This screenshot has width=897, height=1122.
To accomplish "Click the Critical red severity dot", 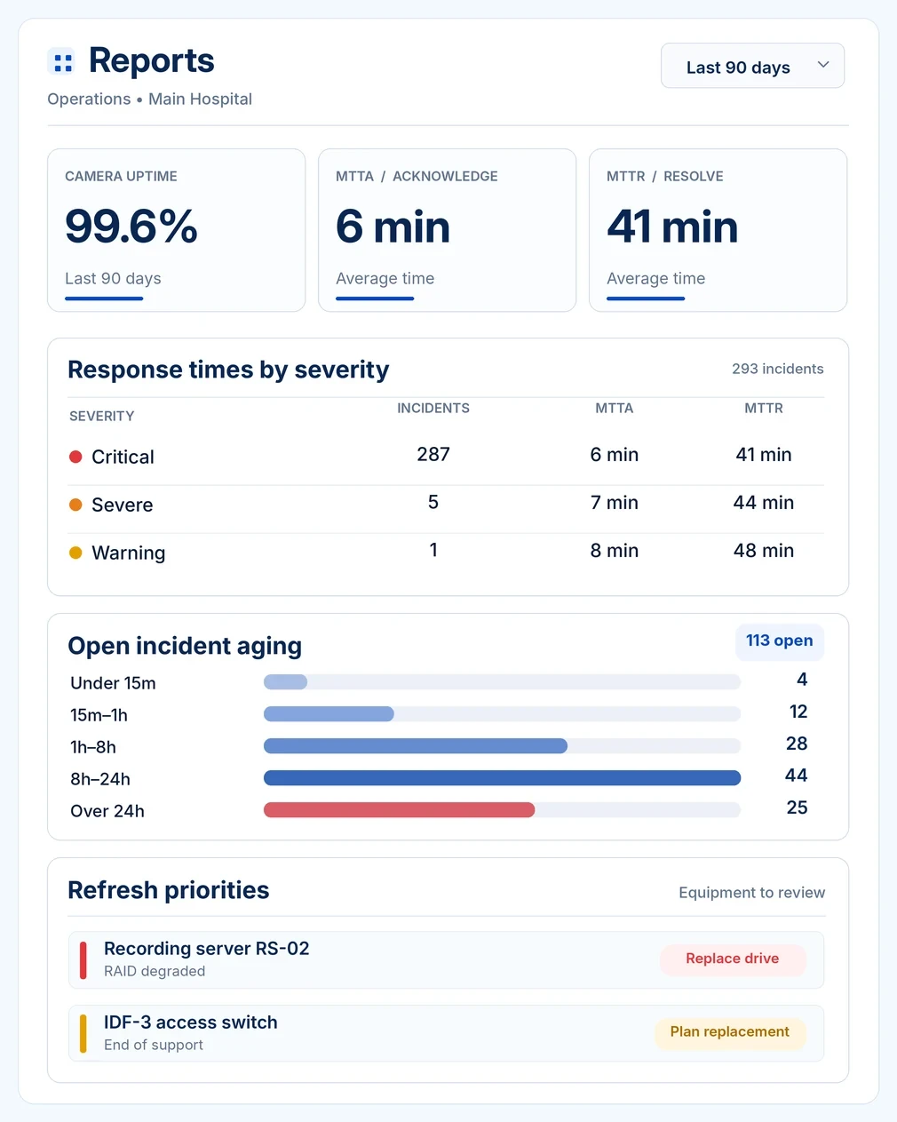I will 75,457.
